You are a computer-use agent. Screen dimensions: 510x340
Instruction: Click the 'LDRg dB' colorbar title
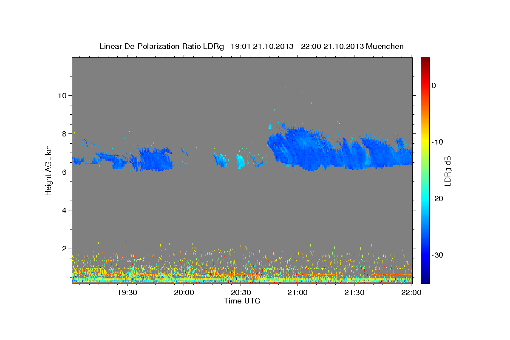pos(448,170)
